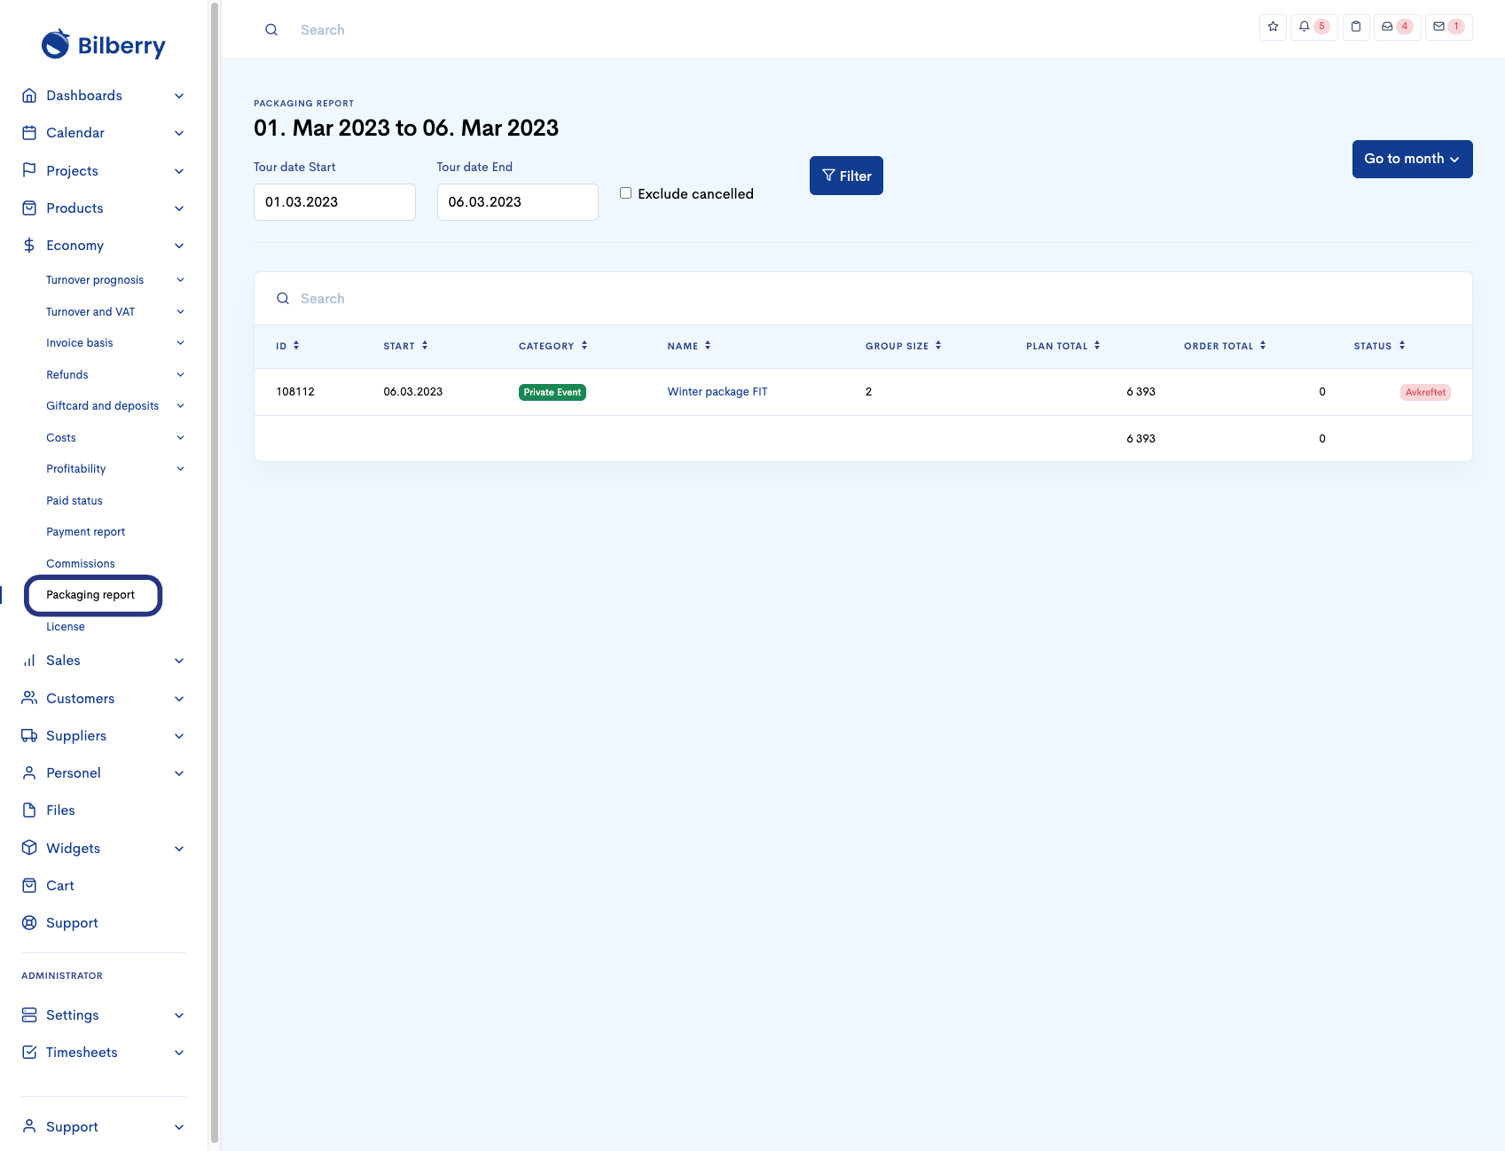
Task: Open the Go to month dropdown
Action: [x=1412, y=159]
